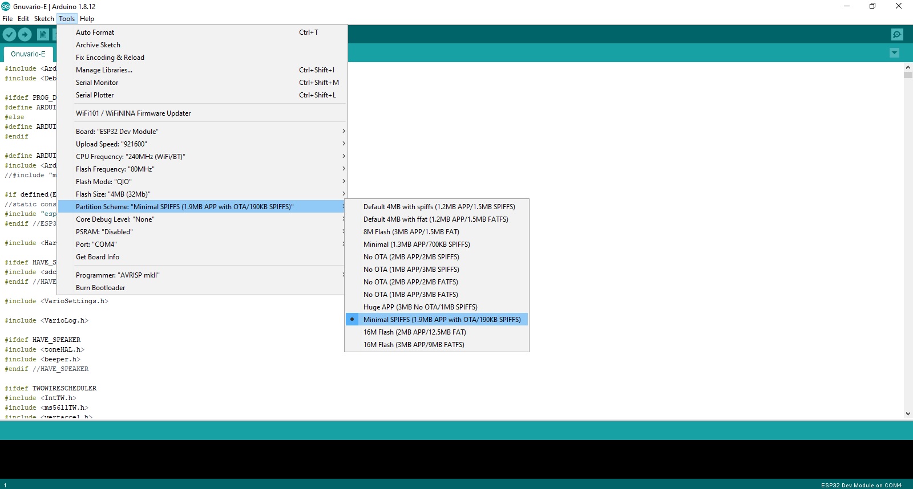This screenshot has height=489, width=913.
Task: Select the Gnuvario-E sketch tab
Action: click(x=28, y=54)
